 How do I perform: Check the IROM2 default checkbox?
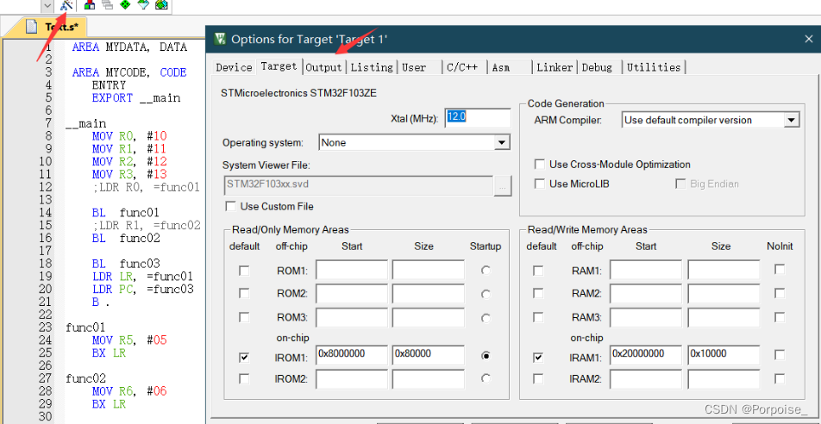click(244, 378)
